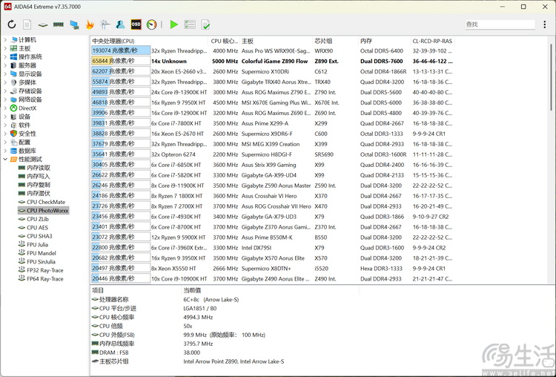This screenshot has height=377, width=556.
Task: Sort by CL-RCD-RP-RAS column header
Action: tap(432, 41)
